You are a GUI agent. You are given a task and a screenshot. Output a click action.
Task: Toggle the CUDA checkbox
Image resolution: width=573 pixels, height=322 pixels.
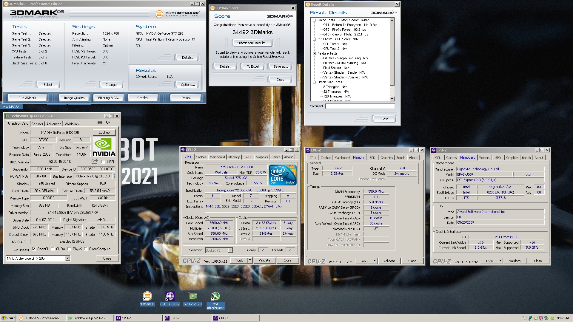pos(53,249)
